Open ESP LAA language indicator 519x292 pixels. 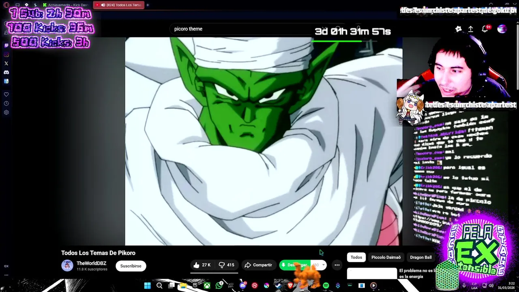pos(474,286)
